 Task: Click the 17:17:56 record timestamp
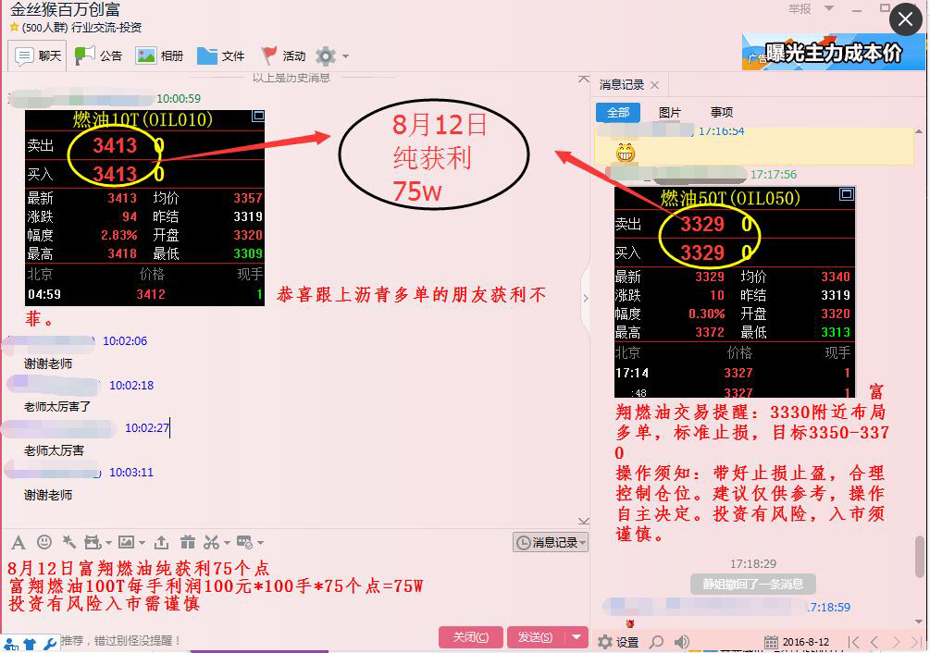[x=773, y=174]
